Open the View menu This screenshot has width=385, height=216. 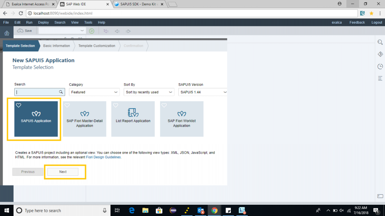pyautogui.click(x=75, y=22)
